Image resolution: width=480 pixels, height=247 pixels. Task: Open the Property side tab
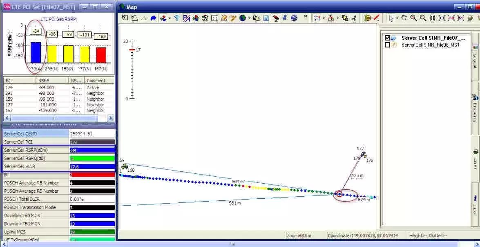click(475, 109)
